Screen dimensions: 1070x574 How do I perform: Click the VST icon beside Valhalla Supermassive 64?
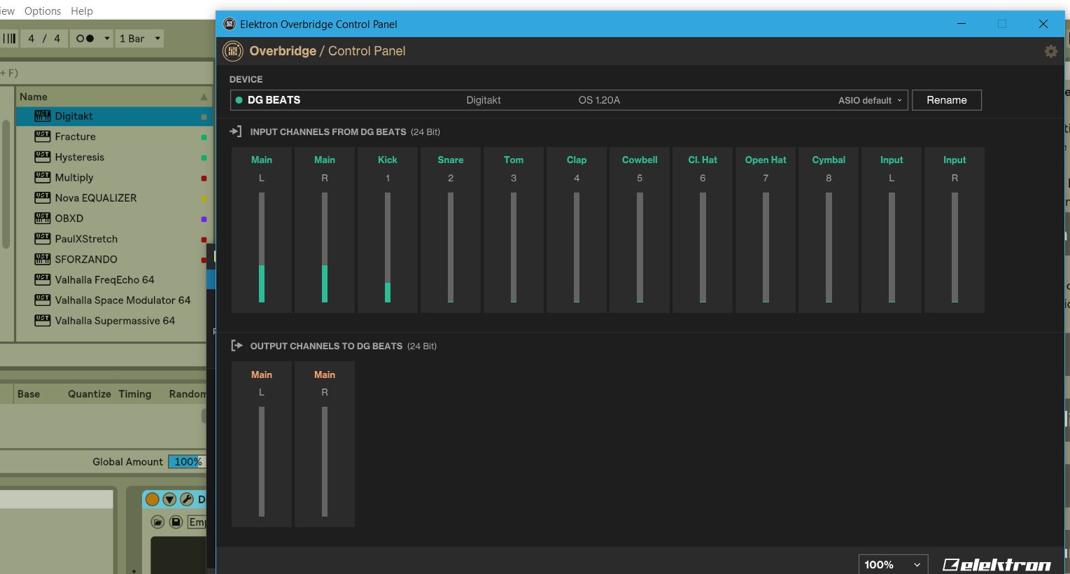(43, 321)
